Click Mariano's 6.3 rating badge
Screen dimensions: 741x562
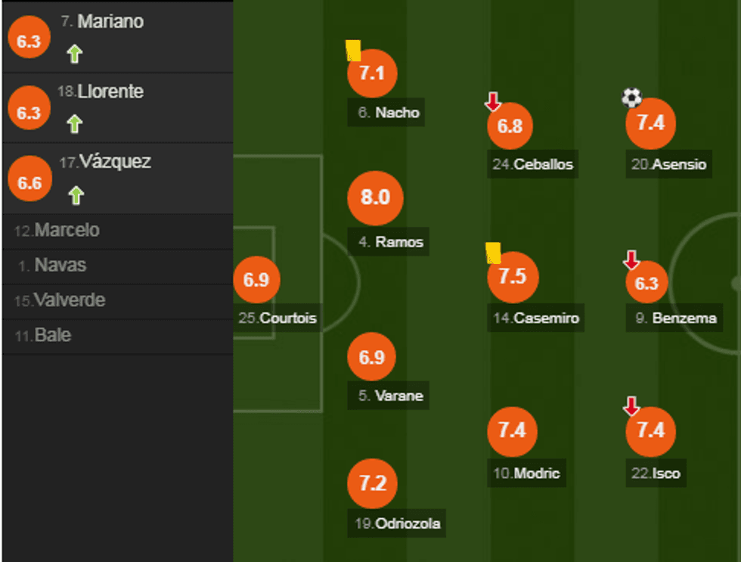[29, 42]
